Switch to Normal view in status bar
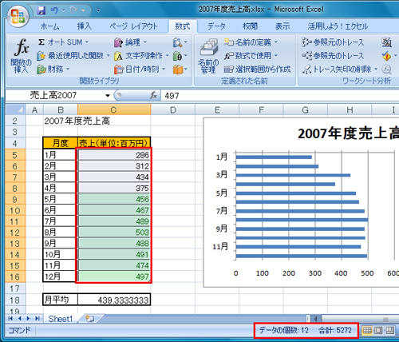Image resolution: width=399 pixels, height=342 pixels. pos(367,331)
